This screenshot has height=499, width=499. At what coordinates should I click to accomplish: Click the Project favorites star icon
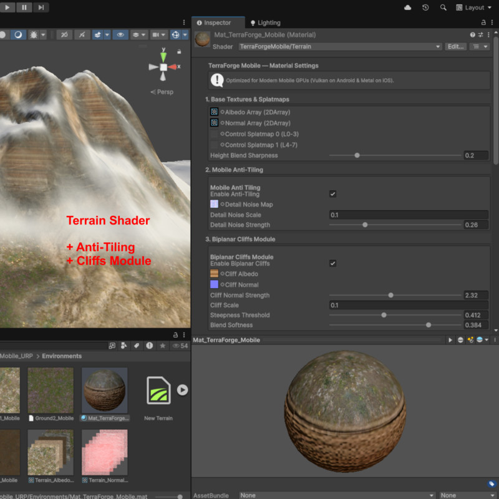[163, 346]
